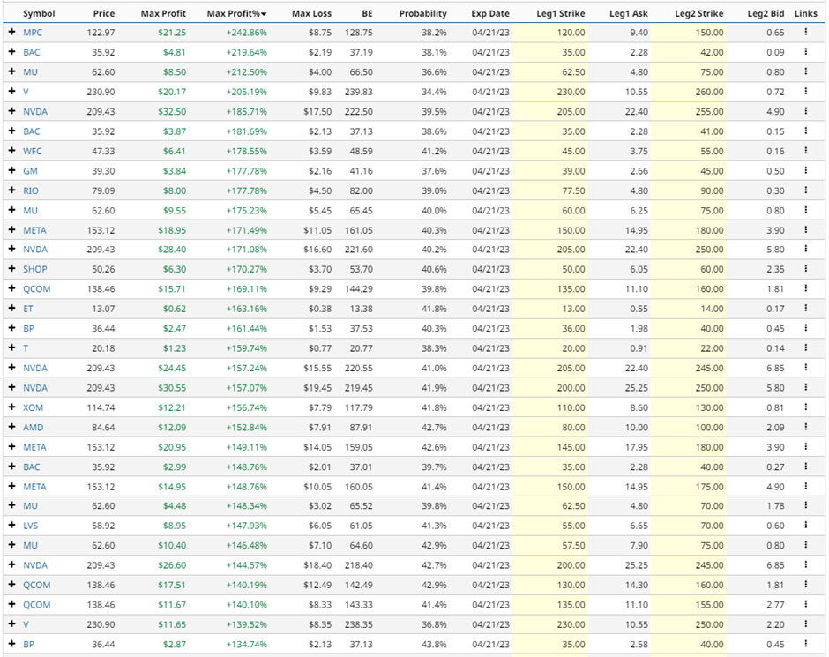Open links menu for row with +144.57% profit
Screen dimensions: 829x657
[x=806, y=565]
